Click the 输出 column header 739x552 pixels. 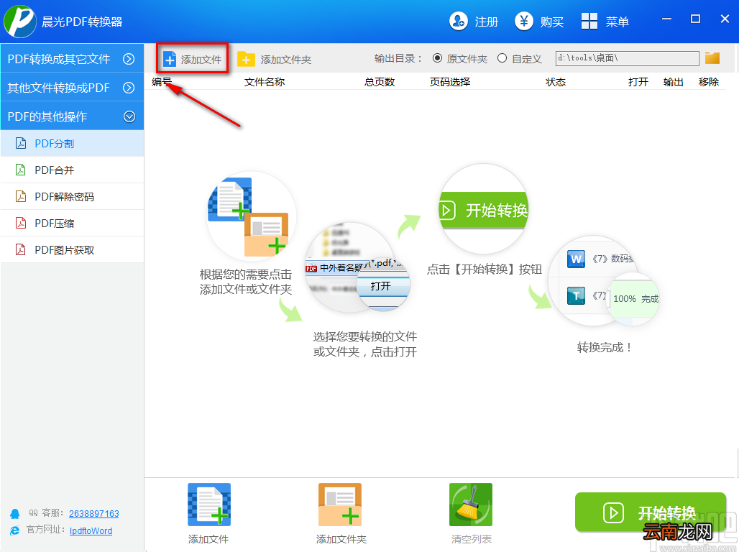pyautogui.click(x=674, y=82)
